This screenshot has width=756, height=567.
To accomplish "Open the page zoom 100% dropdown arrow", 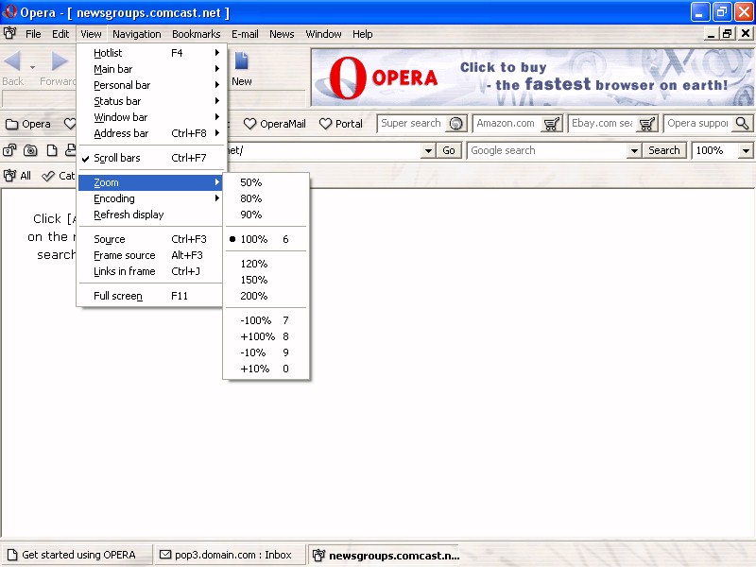I will [746, 150].
